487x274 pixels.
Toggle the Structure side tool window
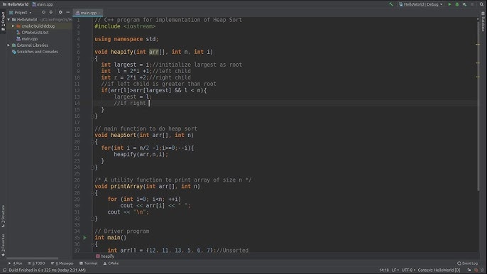tap(3, 216)
